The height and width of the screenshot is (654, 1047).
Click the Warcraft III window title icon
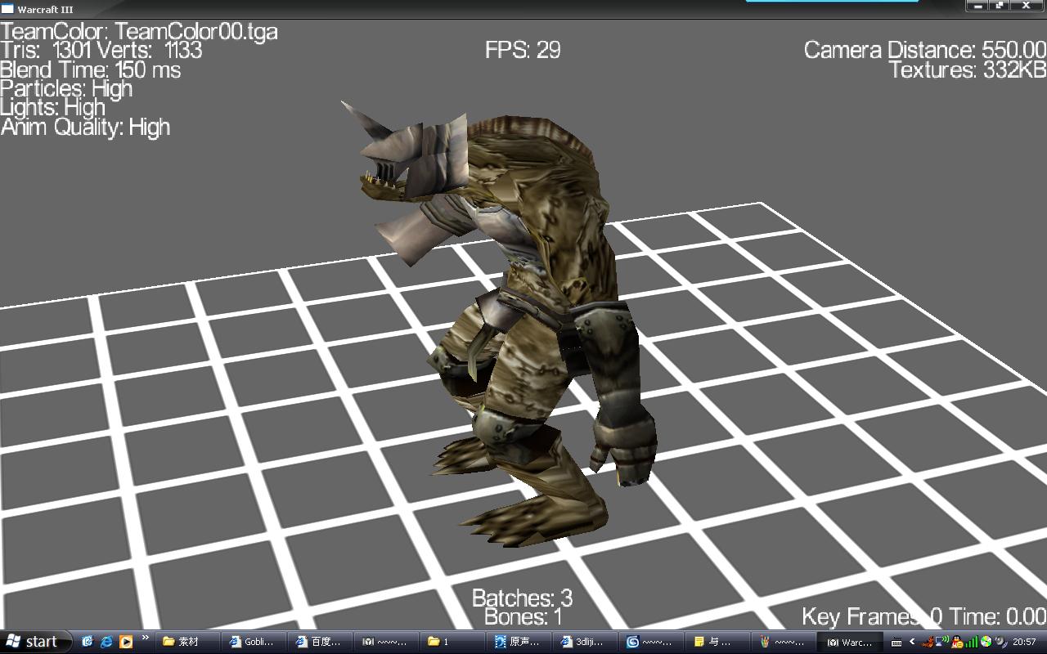[x=7, y=9]
